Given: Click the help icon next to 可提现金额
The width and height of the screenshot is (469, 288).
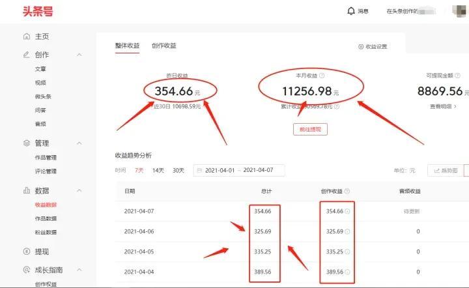Looking at the screenshot, I should (x=457, y=76).
